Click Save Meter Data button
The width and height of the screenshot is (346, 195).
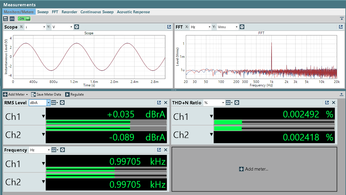(46, 94)
